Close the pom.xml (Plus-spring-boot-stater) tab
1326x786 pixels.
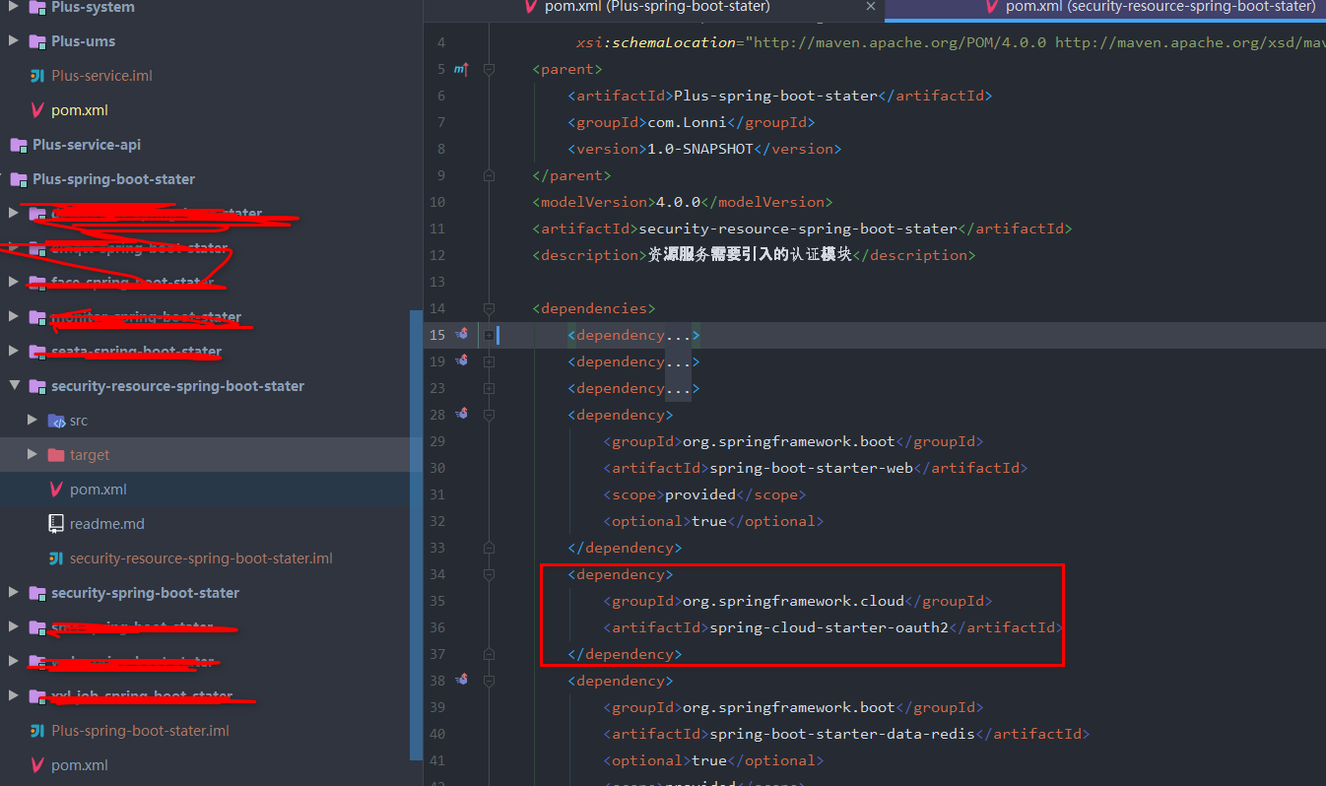click(x=869, y=7)
